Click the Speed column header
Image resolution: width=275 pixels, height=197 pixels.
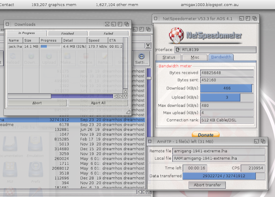98,40
